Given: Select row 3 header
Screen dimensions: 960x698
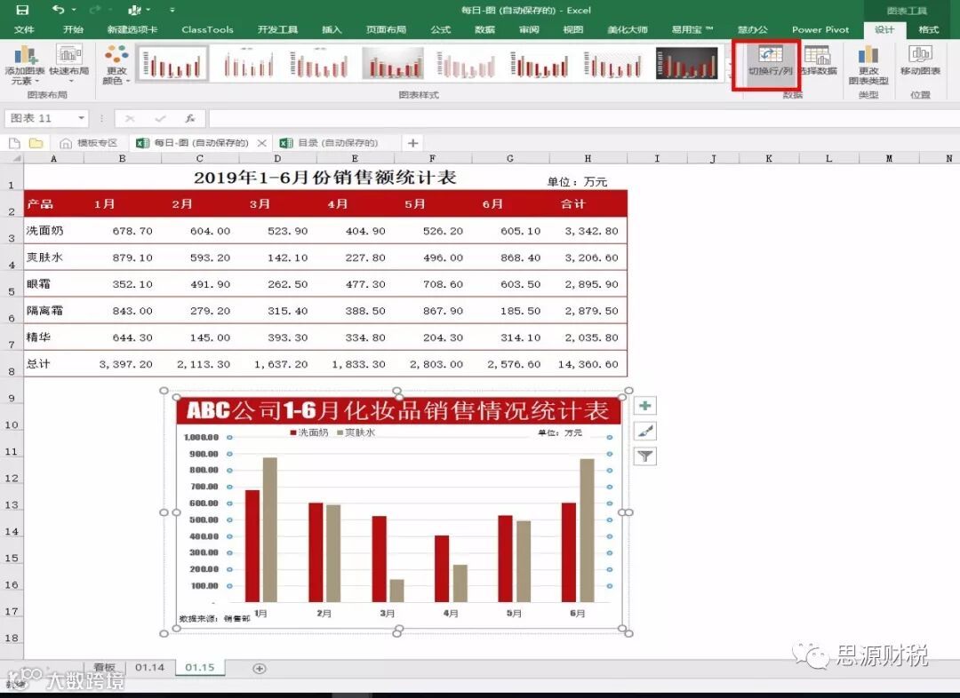Looking at the screenshot, I should [x=12, y=231].
